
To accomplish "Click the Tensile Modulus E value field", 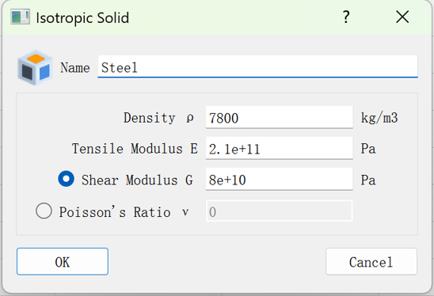I will tap(280, 148).
